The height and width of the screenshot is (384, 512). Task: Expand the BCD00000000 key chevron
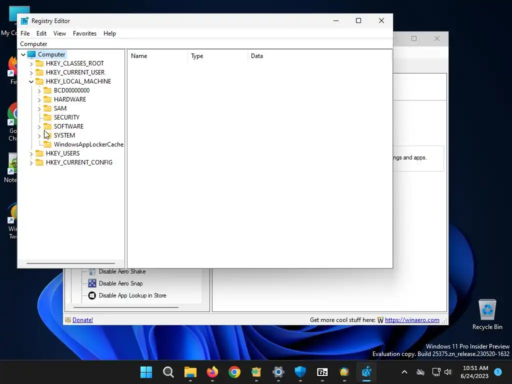[x=39, y=90]
